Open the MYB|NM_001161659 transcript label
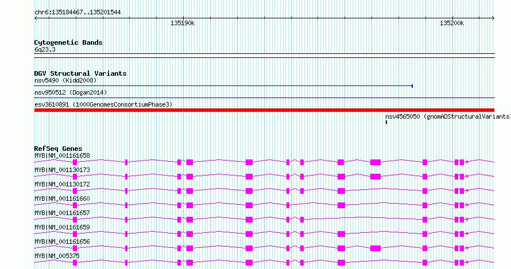The height and width of the screenshot is (269, 511). click(62, 227)
